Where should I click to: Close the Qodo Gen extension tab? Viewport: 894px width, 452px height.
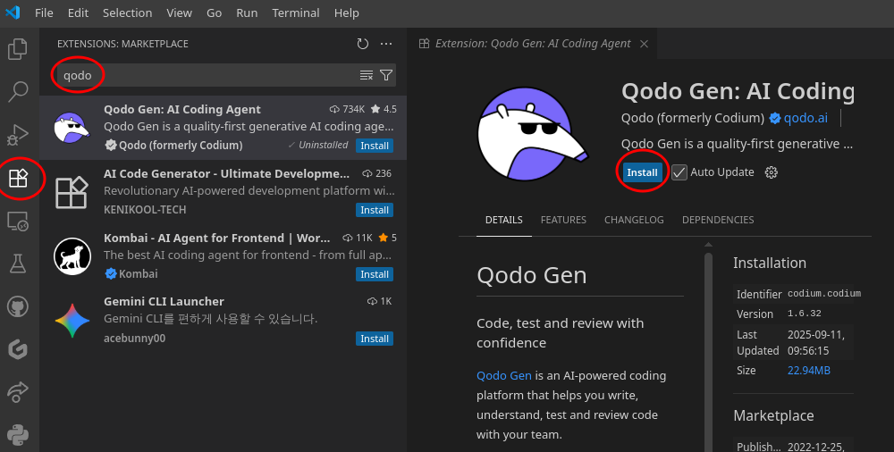[x=644, y=44]
